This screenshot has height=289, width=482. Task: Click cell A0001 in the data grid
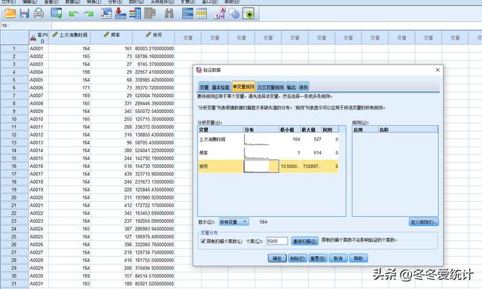click(x=38, y=48)
